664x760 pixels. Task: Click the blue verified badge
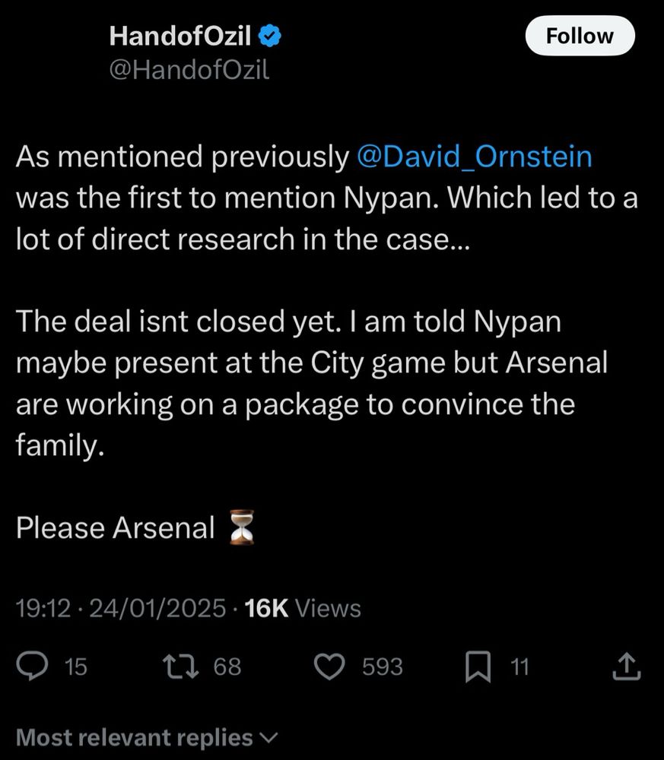point(271,35)
